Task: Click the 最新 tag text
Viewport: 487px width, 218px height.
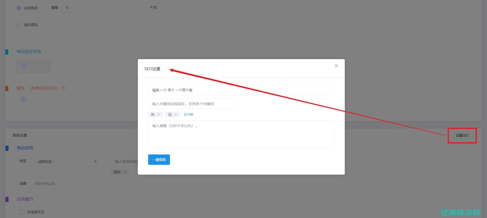Action: 117,172
